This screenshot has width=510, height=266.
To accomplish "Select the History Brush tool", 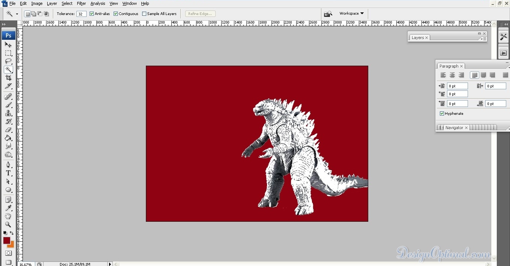I will point(8,122).
